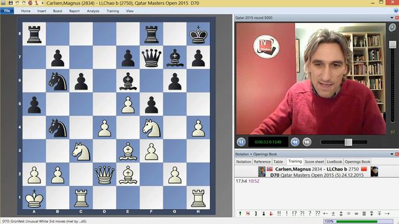Annotate move with single ? symbol
The width and height of the screenshot is (399, 224).
(310, 213)
